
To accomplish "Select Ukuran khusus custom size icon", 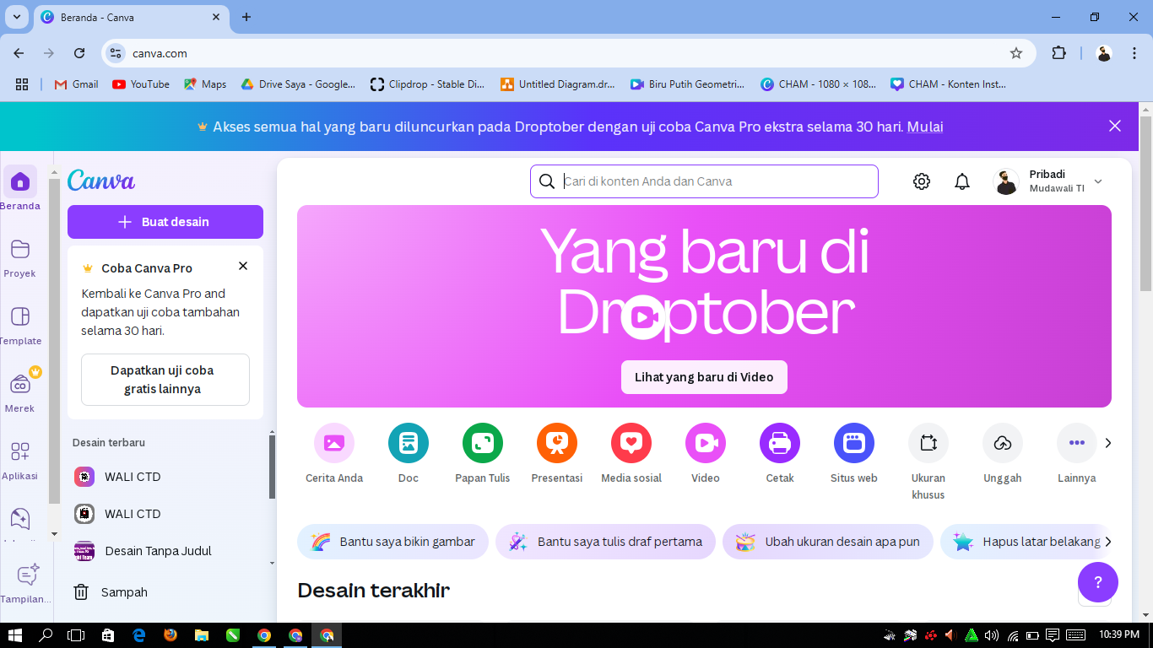I will (928, 443).
